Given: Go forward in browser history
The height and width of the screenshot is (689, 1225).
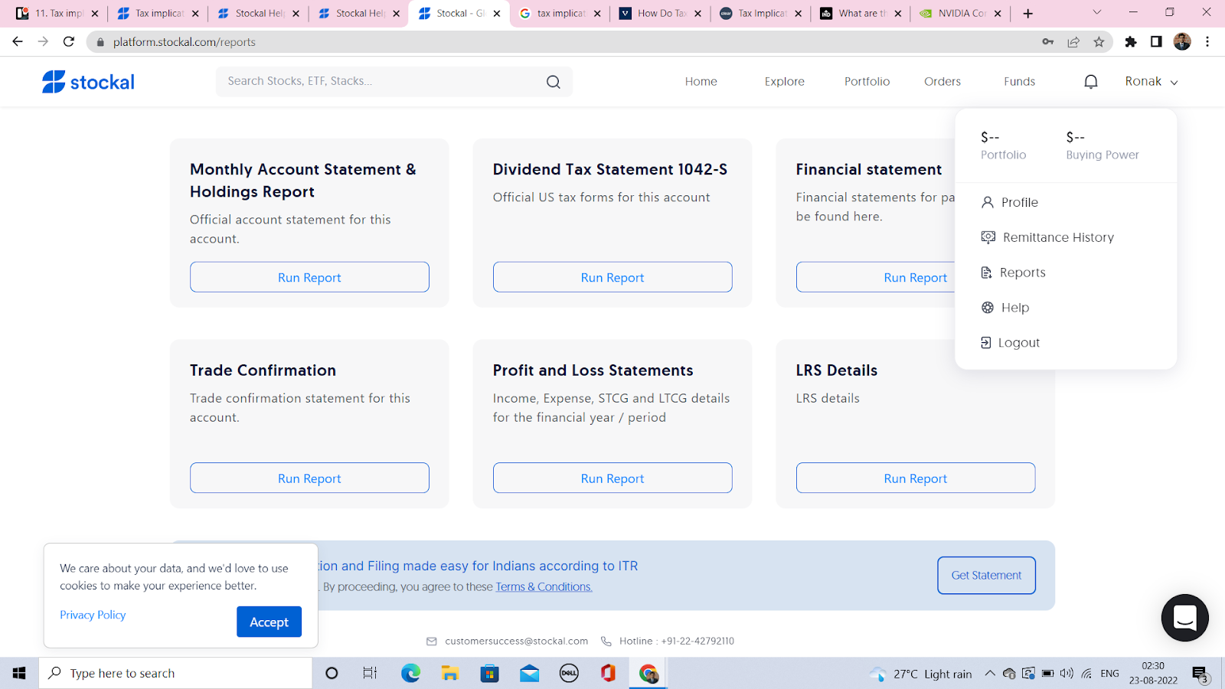Looking at the screenshot, I should tap(43, 41).
